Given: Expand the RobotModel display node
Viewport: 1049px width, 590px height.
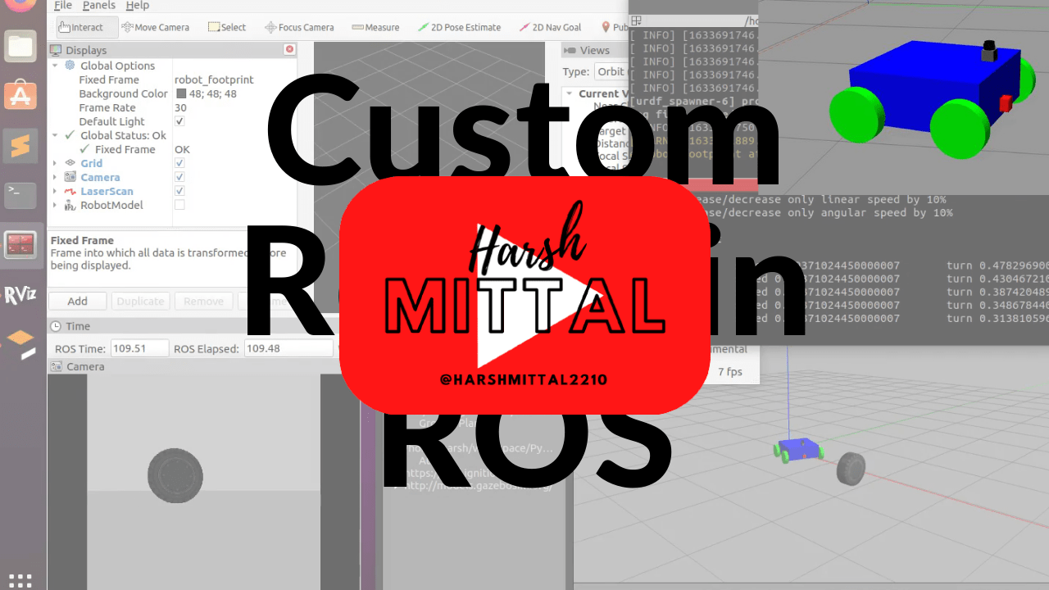Looking at the screenshot, I should (55, 205).
